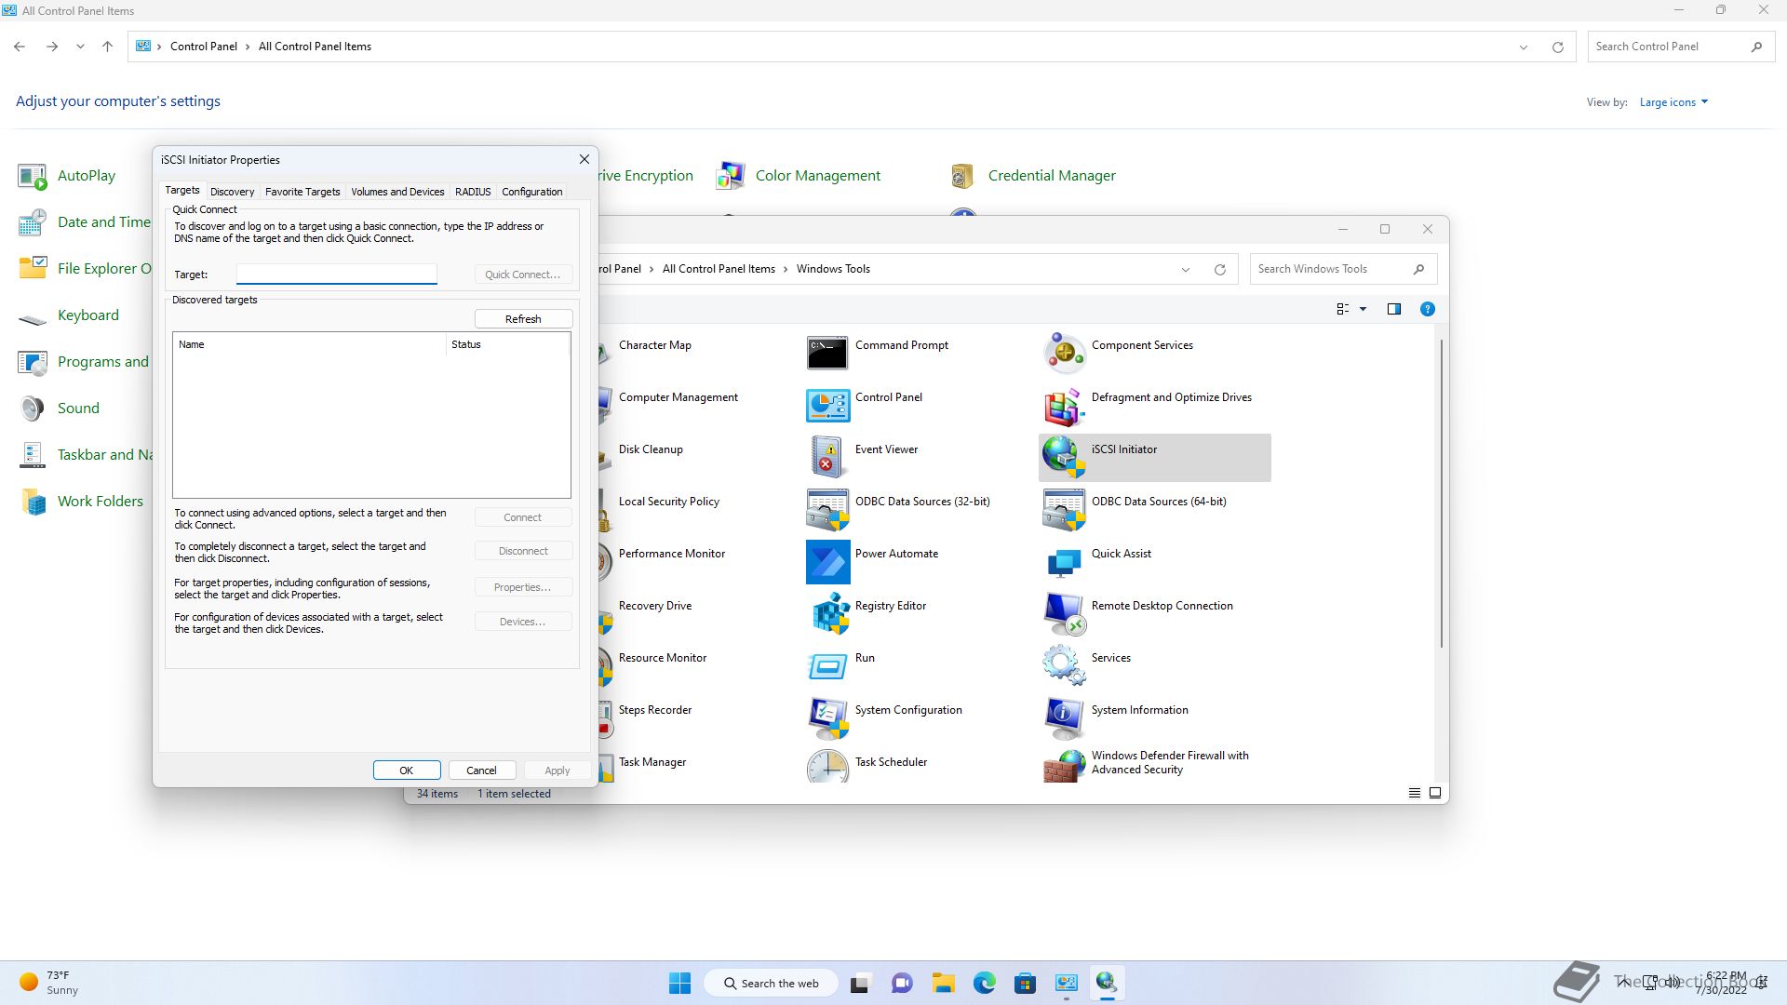Click the Help icon in Windows Tools
Viewport: 1787px width, 1005px height.
(1427, 309)
